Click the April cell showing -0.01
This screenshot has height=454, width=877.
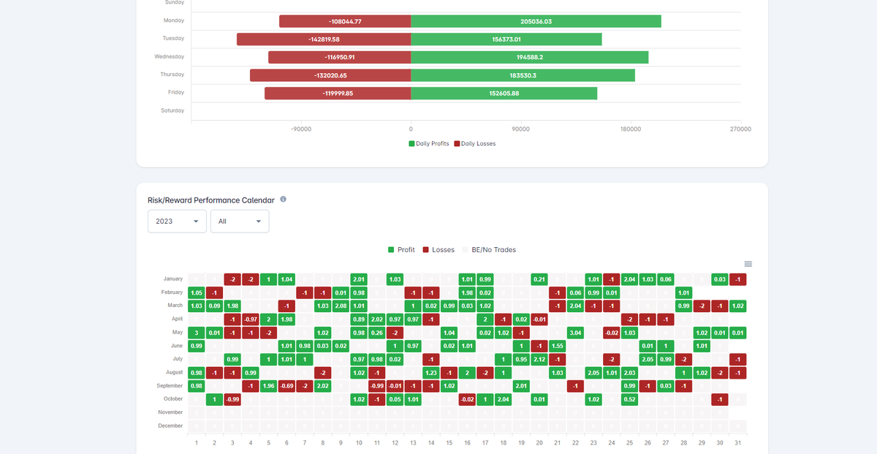pyautogui.click(x=539, y=319)
